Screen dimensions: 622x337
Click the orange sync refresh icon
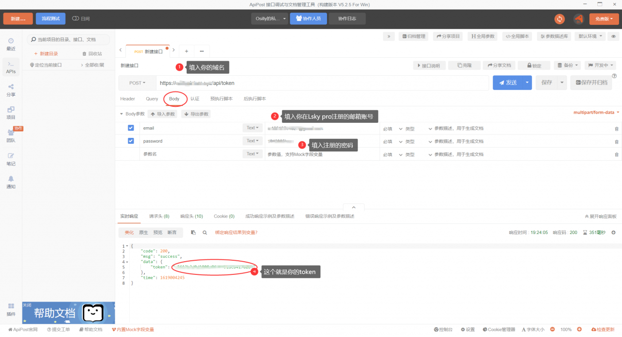pyautogui.click(x=560, y=19)
